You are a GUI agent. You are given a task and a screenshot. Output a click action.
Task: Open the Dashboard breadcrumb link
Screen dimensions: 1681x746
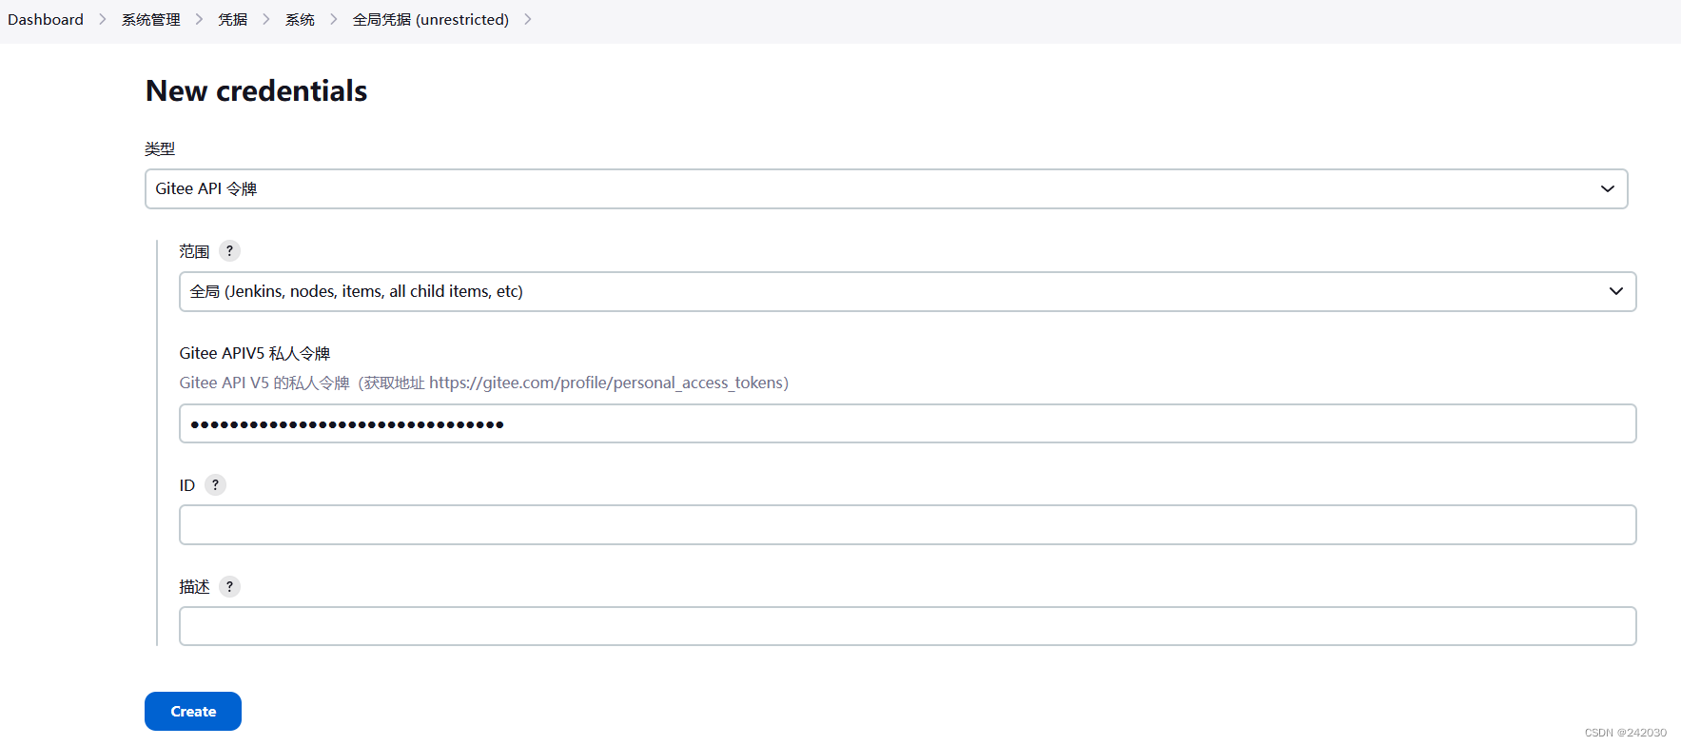(x=46, y=19)
